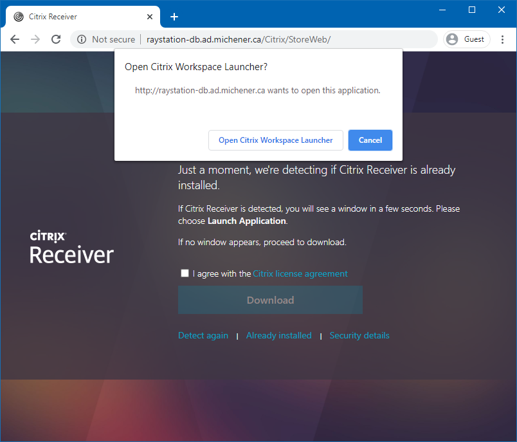Viewport: 517px width, 442px height.
Task: Reload the Citrix Receiver page
Action: point(56,39)
